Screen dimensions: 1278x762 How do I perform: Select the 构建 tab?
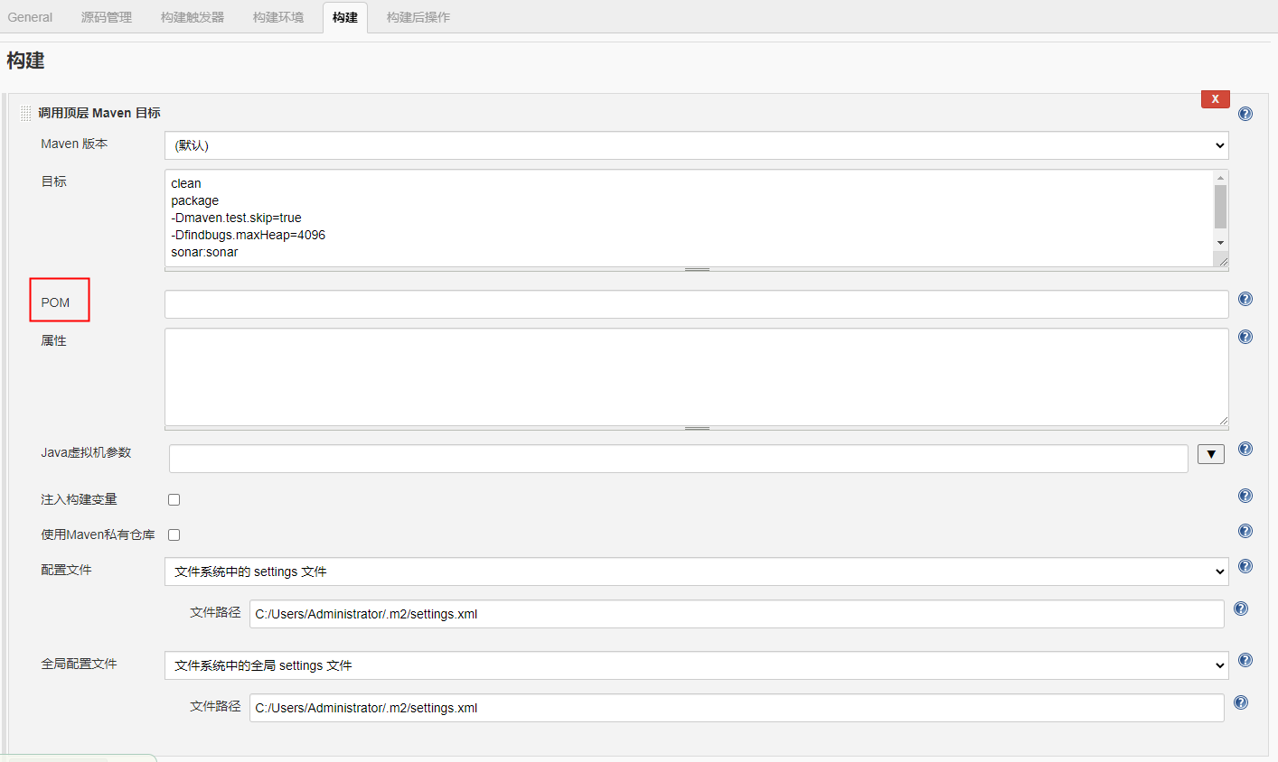[345, 17]
